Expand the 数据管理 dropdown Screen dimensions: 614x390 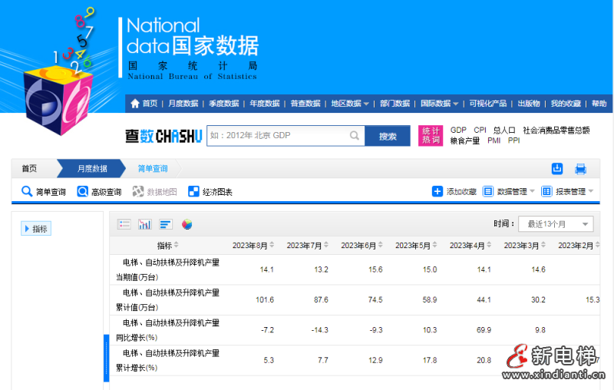510,192
